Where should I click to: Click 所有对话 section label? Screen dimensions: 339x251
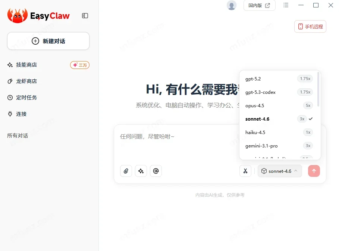(18, 136)
